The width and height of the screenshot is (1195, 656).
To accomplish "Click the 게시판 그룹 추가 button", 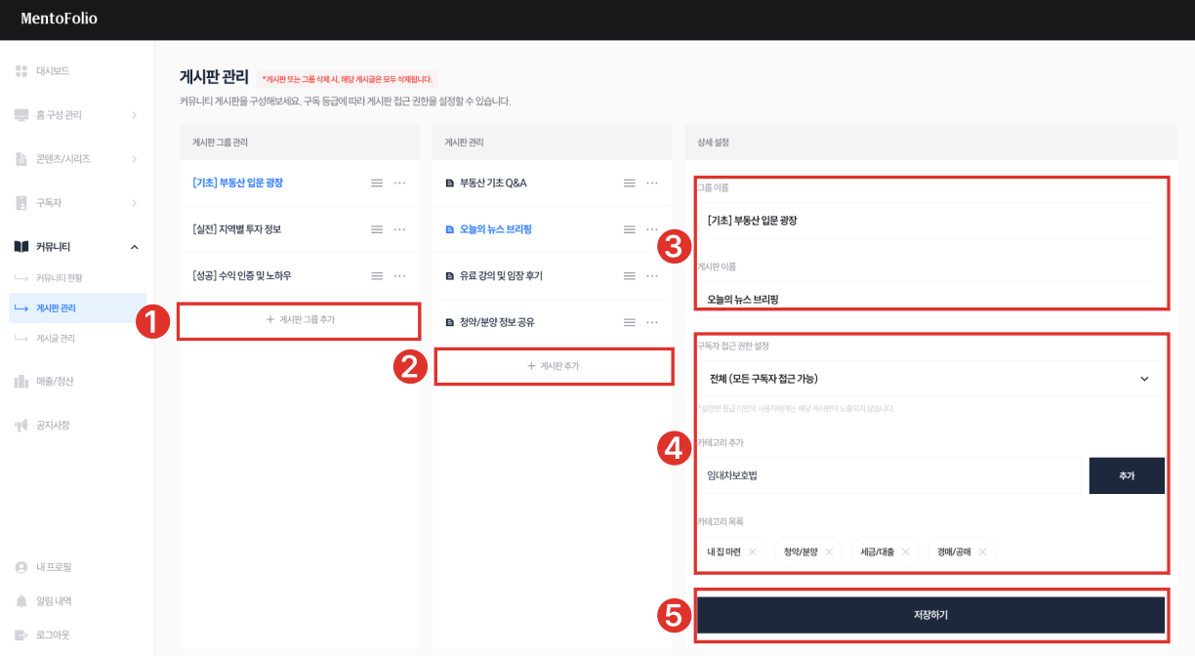I will tap(300, 320).
